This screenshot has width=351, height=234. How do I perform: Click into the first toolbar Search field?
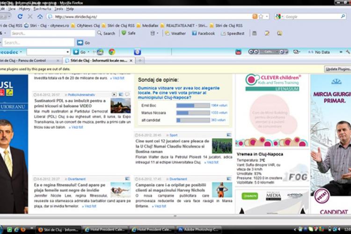53,33
